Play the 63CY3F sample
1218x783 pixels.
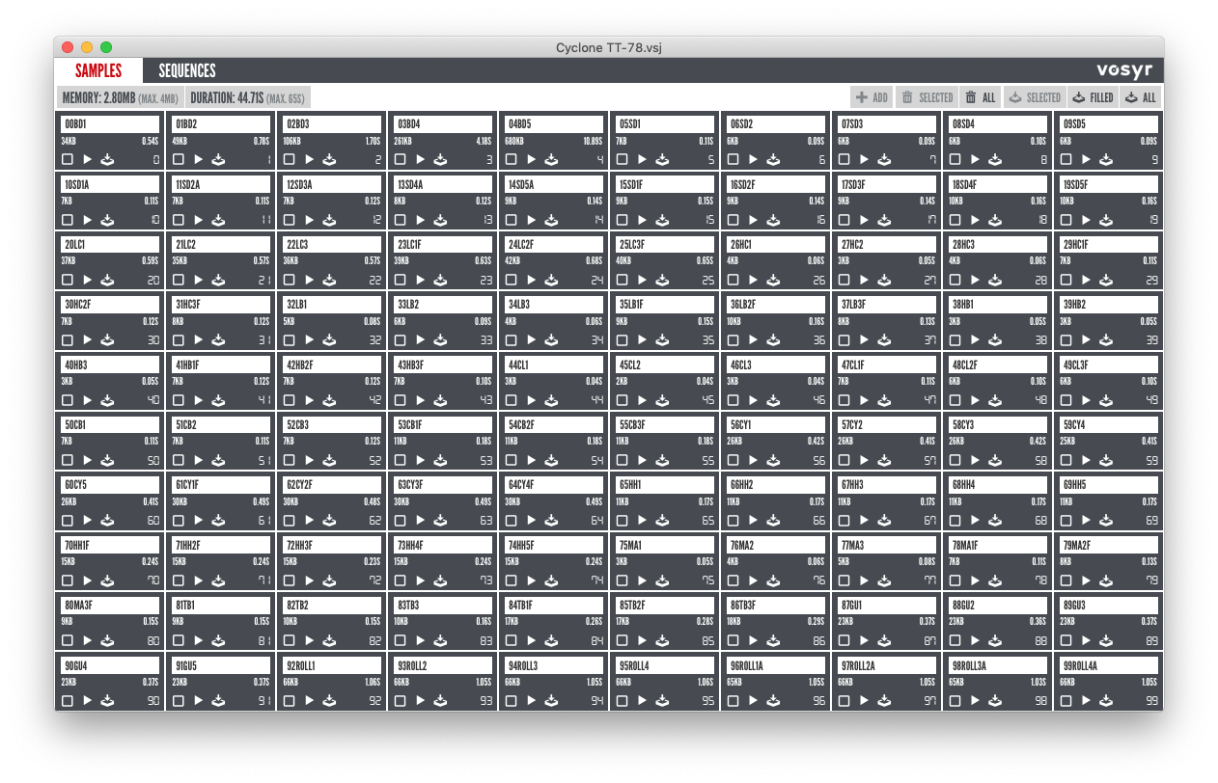(x=420, y=520)
